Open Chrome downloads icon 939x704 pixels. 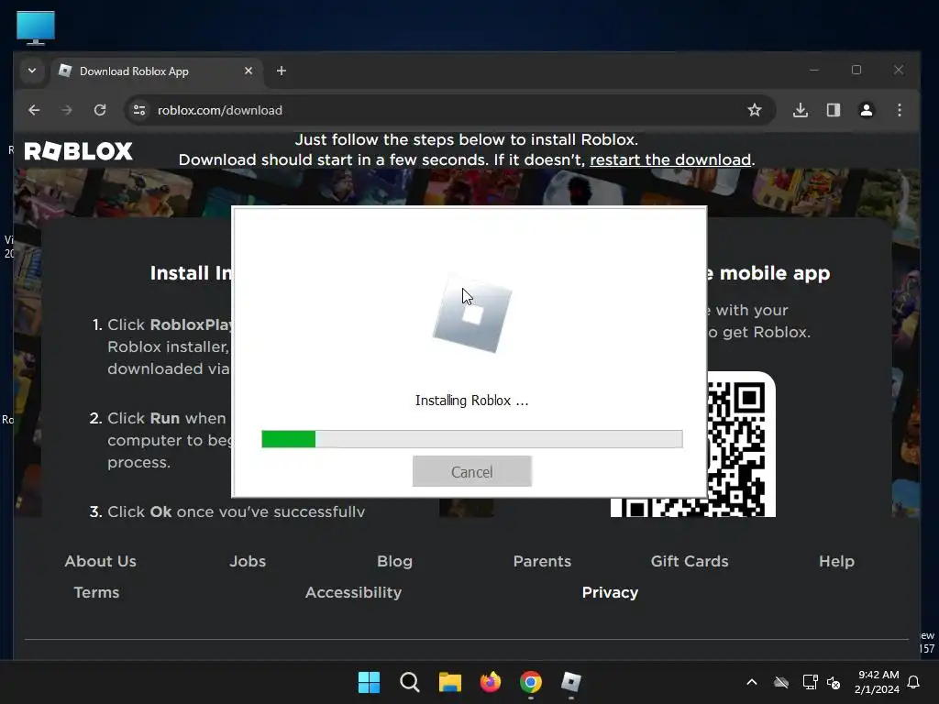[x=801, y=110]
